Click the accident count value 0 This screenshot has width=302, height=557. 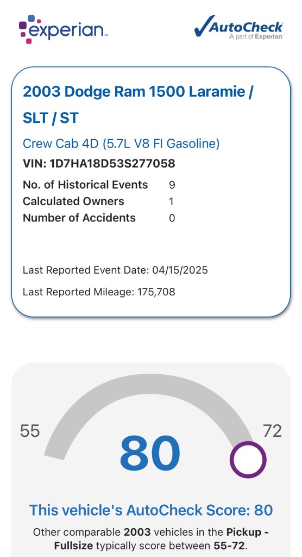pyautogui.click(x=172, y=218)
